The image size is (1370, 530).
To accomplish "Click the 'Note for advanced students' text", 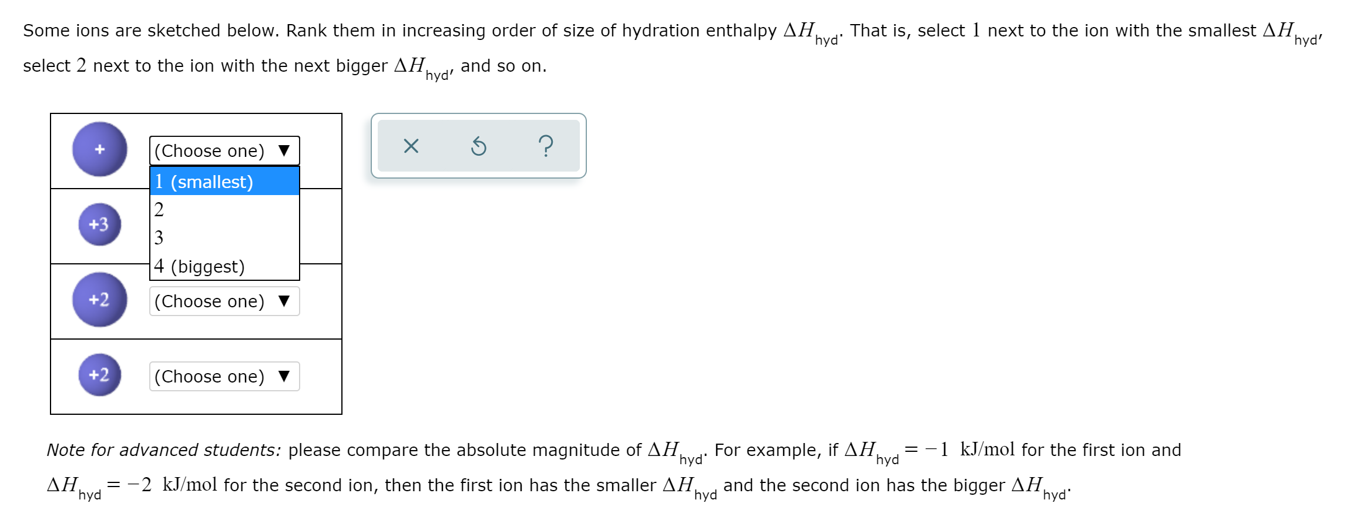I will point(164,450).
